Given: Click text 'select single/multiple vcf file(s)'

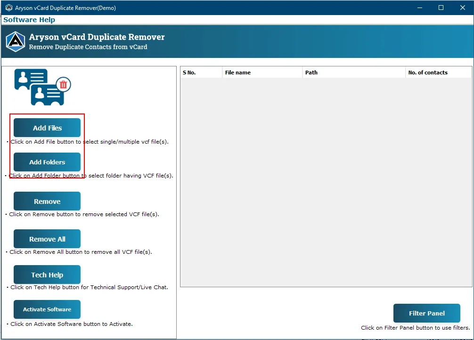Looking at the screenshot, I should coord(125,142).
